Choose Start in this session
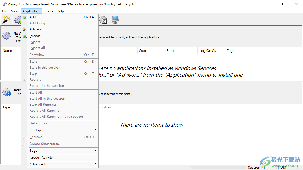Viewport: 303px width, 170px height. pyautogui.click(x=60, y=68)
